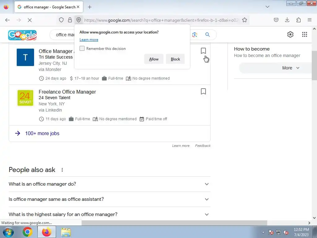Click the muted volume tray icon
This screenshot has width=317, height=238.
tap(286, 232)
